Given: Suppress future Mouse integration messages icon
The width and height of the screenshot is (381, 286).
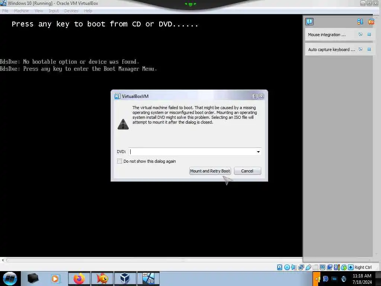Looking at the screenshot, I should pos(360,34).
